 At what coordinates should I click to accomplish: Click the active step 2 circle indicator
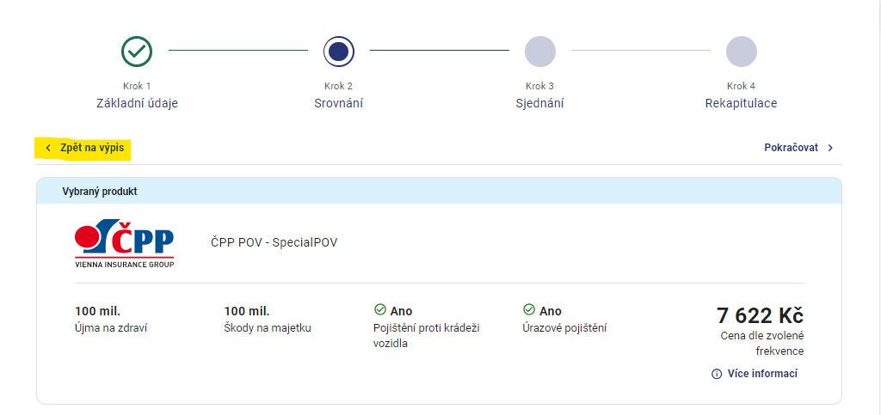(x=339, y=51)
